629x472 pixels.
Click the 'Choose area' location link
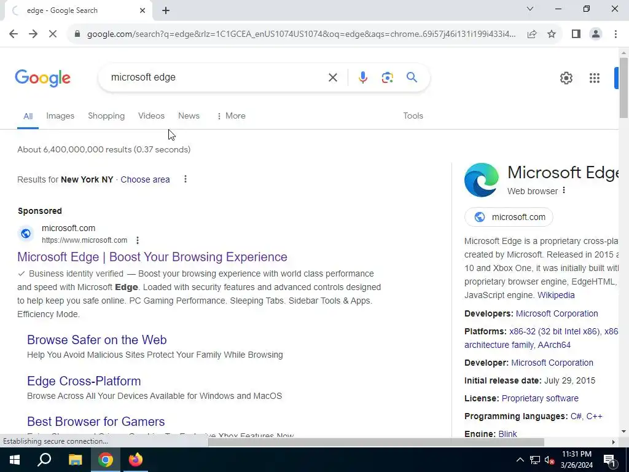(145, 179)
